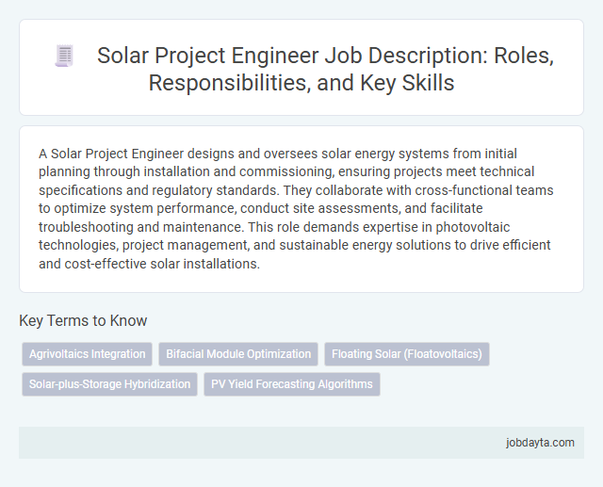Open the Solar-plus-Storage Hybridization tag
603x487 pixels.
coord(109,384)
